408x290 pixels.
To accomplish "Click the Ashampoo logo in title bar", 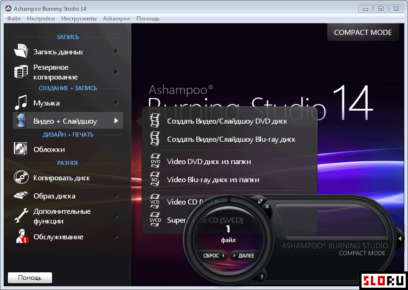I will click(8, 9).
